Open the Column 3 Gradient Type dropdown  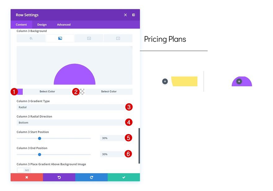[x=74, y=107]
